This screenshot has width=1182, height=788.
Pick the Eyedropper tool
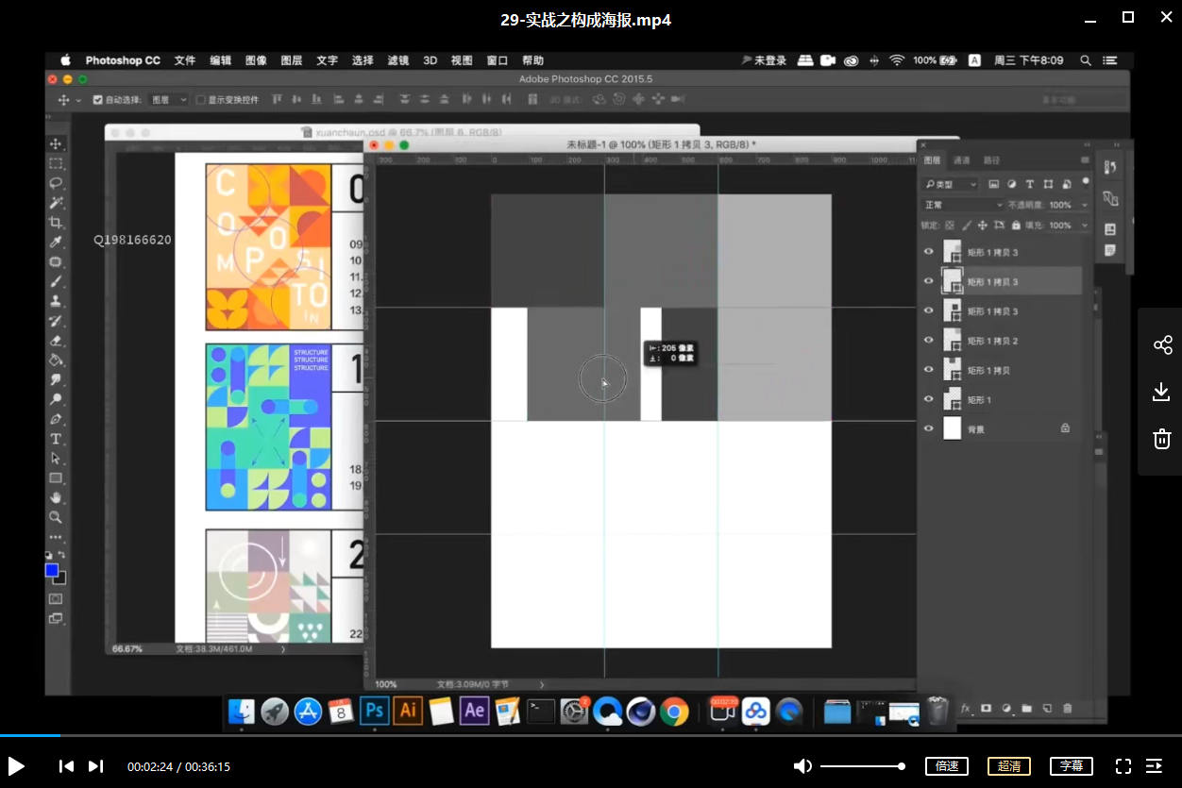[x=56, y=243]
